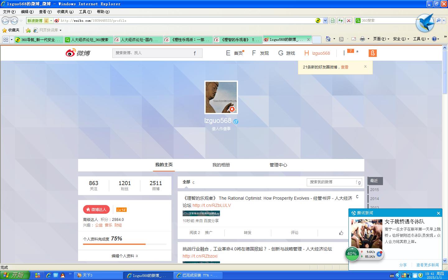
Task: Open the 帮助(H) menu
Action: click(x=103, y=12)
